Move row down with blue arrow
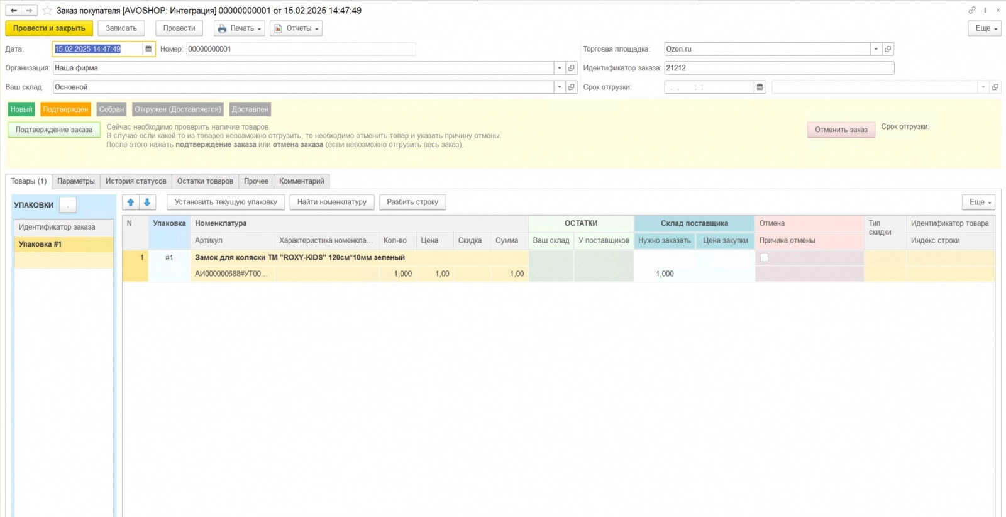 (x=147, y=202)
